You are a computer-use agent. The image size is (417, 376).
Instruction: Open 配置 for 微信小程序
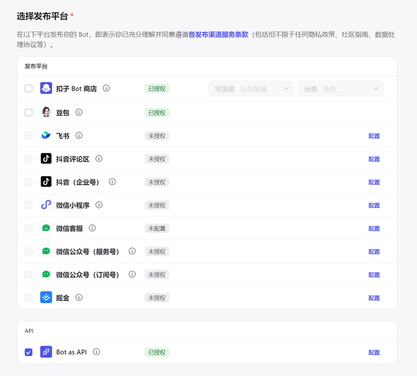374,205
